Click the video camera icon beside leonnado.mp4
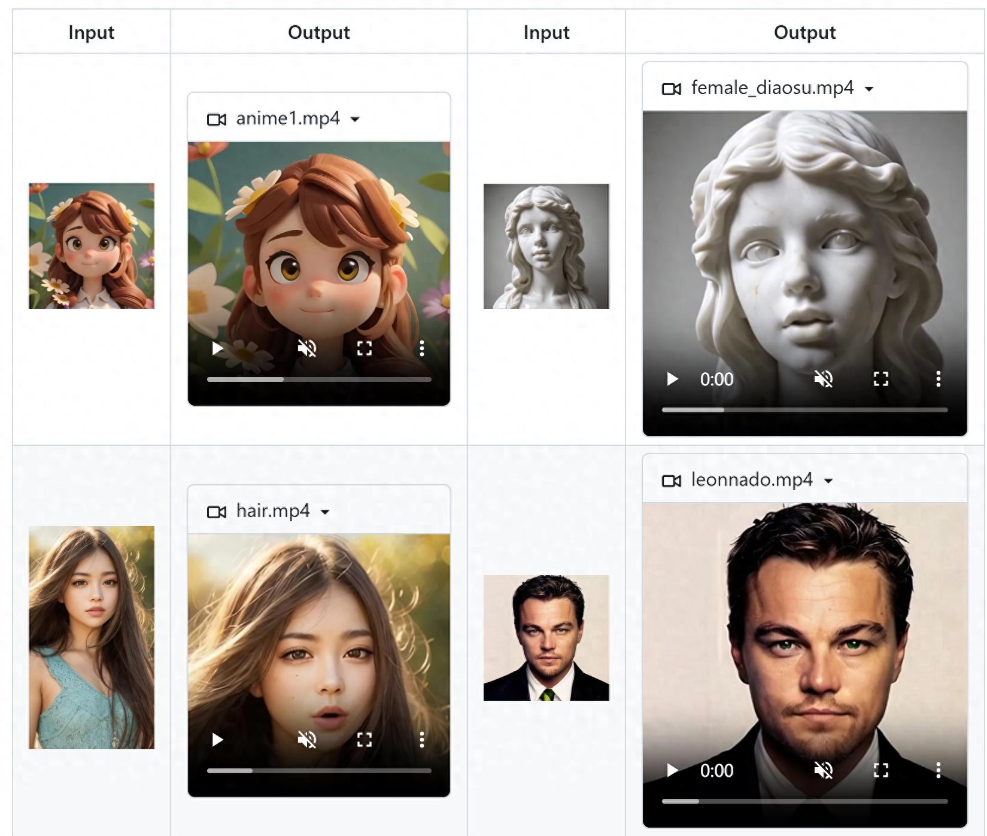Screen dimensions: 987x836 pos(672,481)
